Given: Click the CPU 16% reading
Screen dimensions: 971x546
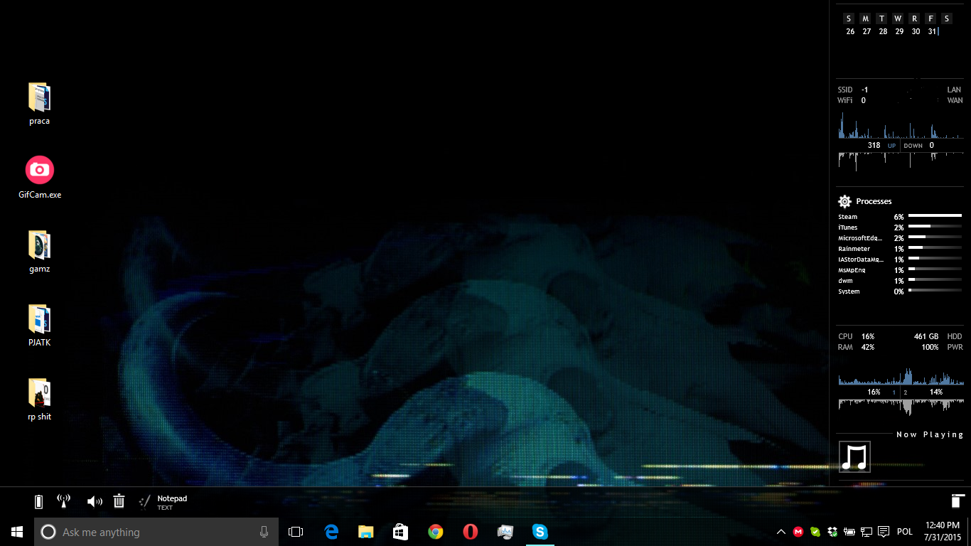Looking at the screenshot, I should coord(856,336).
